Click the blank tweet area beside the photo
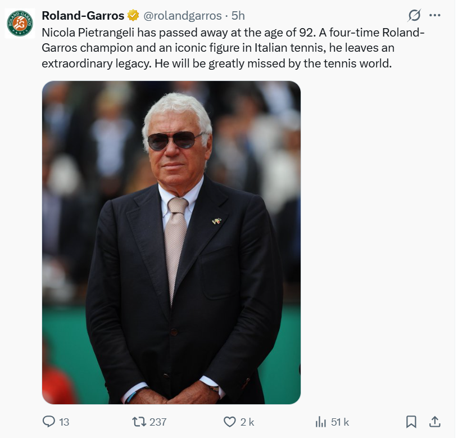 [377, 242]
